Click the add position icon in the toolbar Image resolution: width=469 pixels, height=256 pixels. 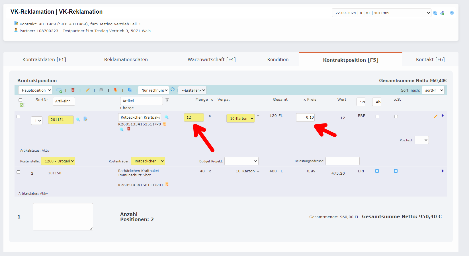[x=59, y=90]
